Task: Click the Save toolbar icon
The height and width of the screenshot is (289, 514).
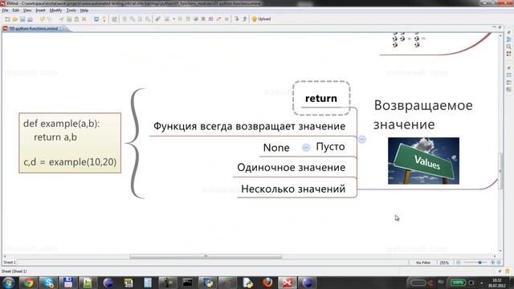Action: [22, 19]
